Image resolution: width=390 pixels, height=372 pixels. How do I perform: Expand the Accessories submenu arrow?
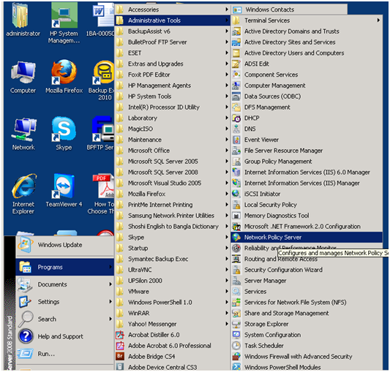tap(227, 10)
